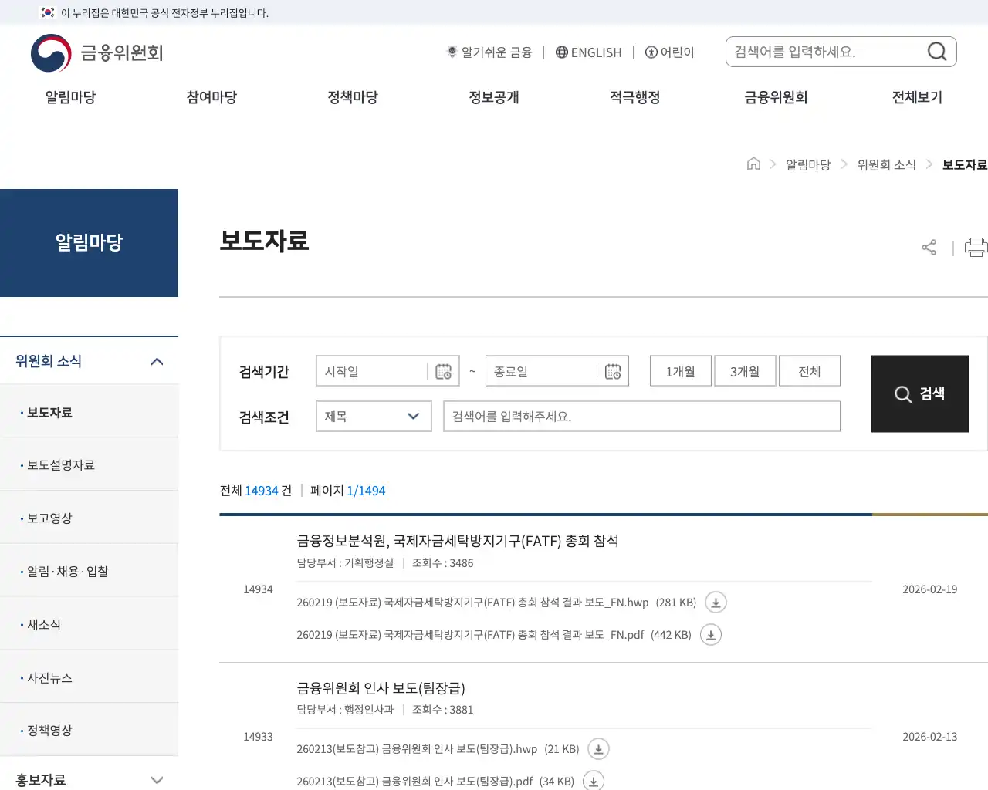Open the 금융위원회 인사 보도(팀장급) article
The height and width of the screenshot is (790, 988).
point(381,687)
